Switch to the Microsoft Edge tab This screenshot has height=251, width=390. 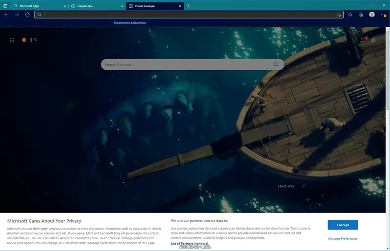(x=40, y=6)
